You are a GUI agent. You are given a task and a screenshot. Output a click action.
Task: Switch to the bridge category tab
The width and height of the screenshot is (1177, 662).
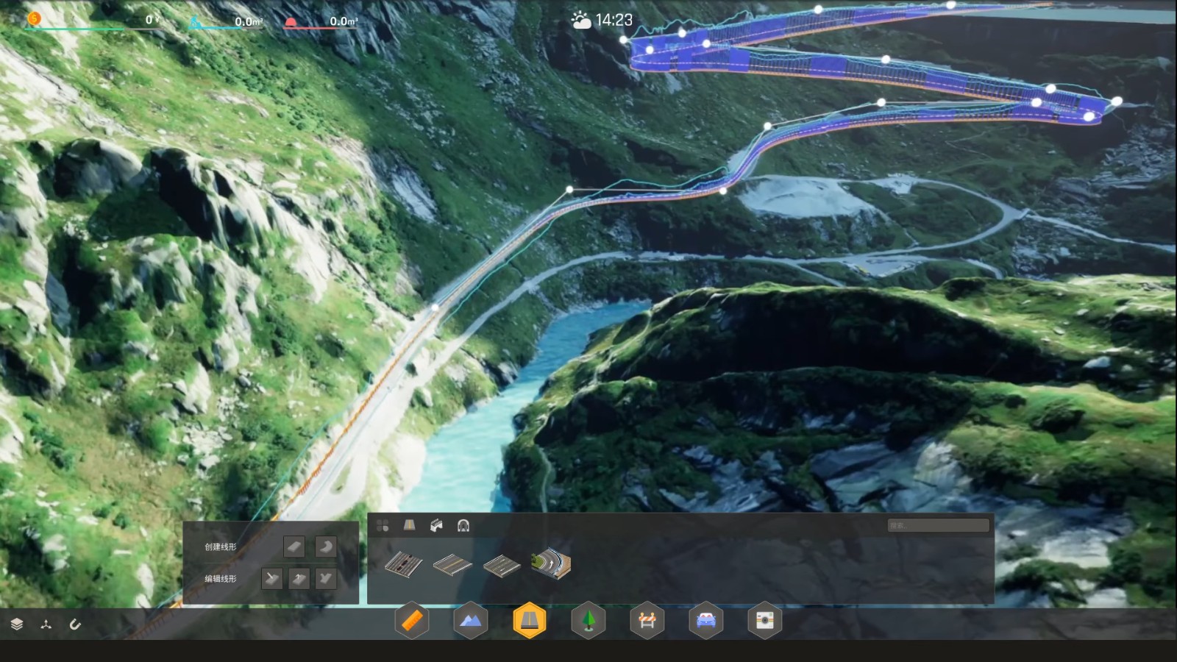pos(436,525)
